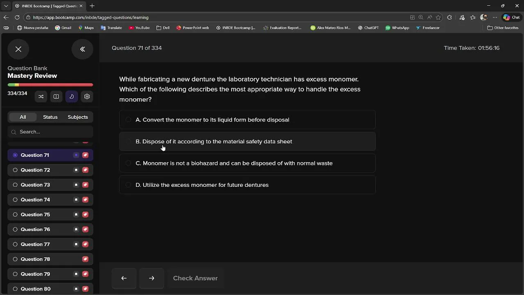
Task: Go back to previous question arrow
Action: pyautogui.click(x=124, y=278)
